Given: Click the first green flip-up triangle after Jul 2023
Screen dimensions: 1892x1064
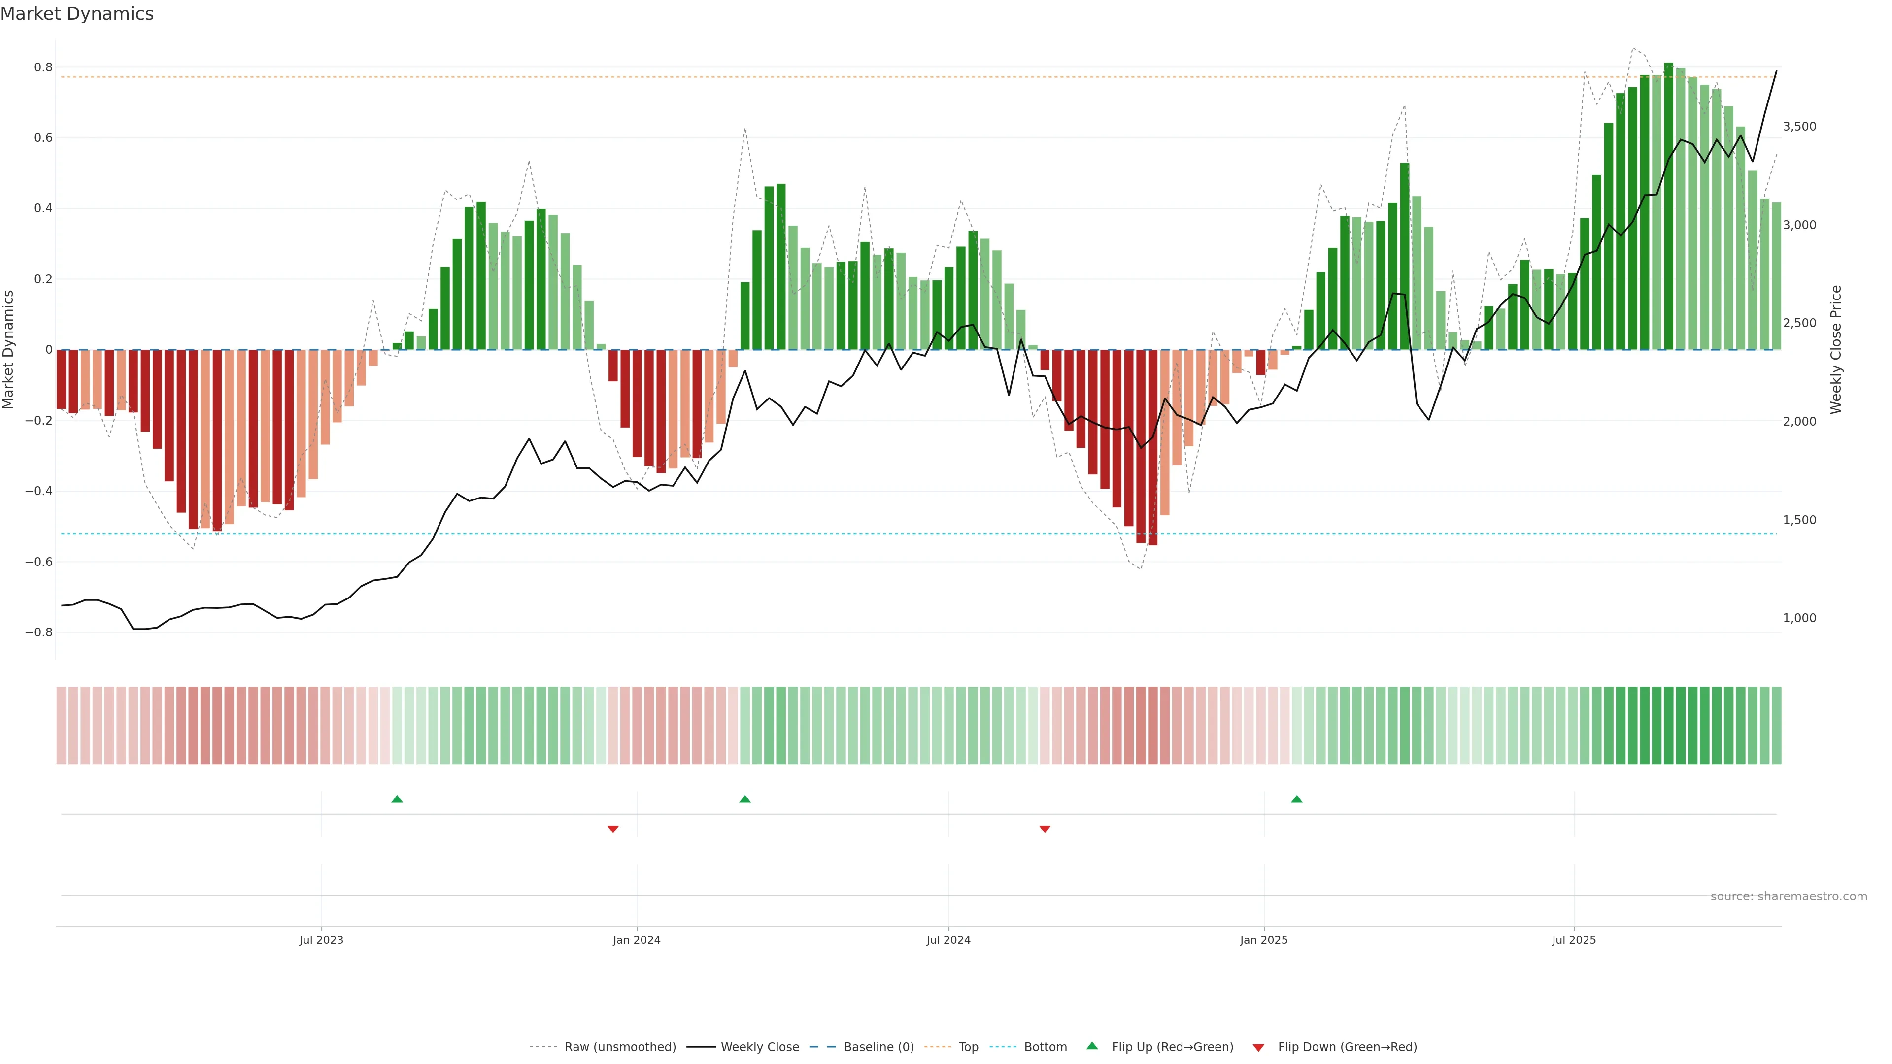Looking at the screenshot, I should pyautogui.click(x=397, y=799).
